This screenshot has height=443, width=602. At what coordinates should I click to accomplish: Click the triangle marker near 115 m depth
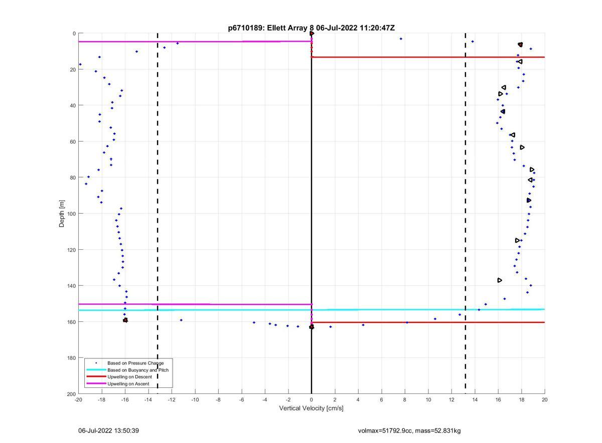click(517, 241)
